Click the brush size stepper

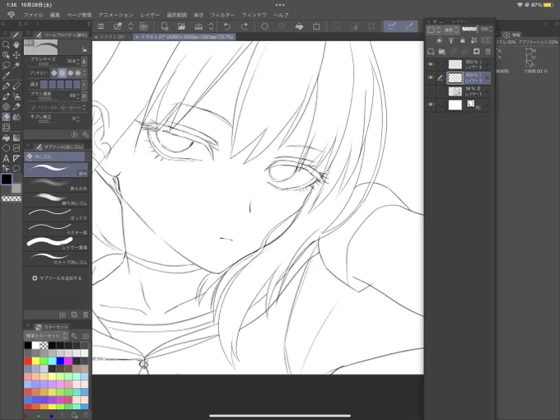pyautogui.click(x=78, y=62)
